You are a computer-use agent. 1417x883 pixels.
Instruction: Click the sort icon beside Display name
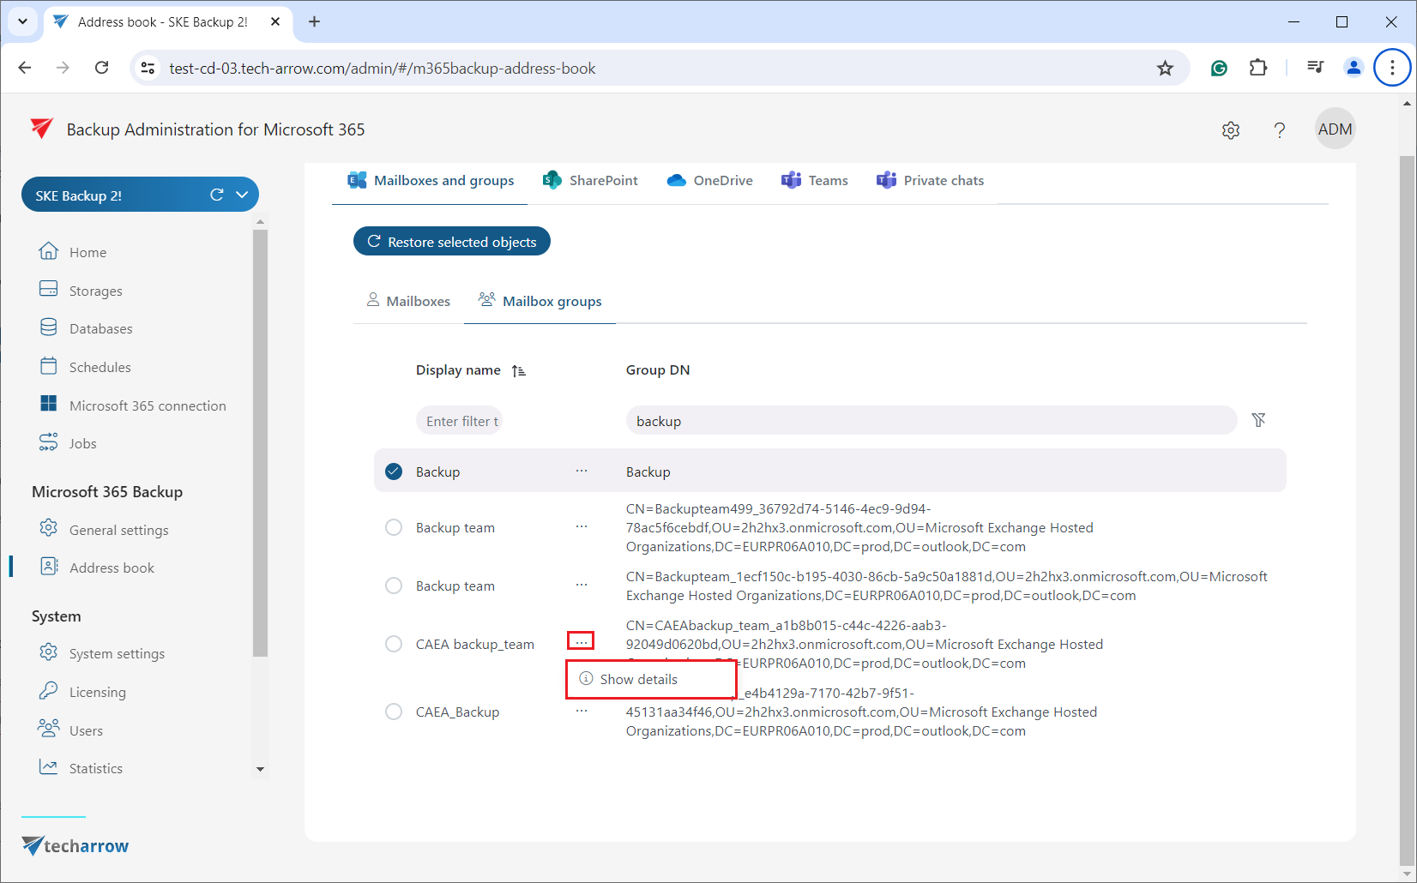[x=519, y=371]
